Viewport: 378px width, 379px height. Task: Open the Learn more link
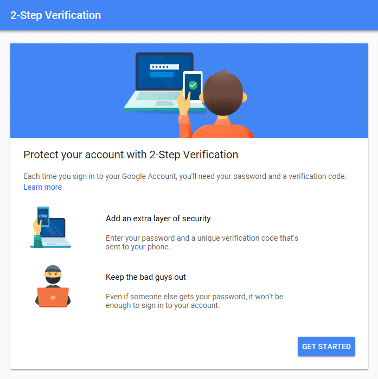coord(42,187)
